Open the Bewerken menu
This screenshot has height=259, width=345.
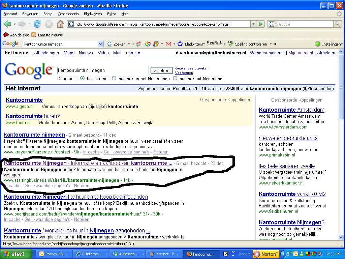tap(30, 14)
